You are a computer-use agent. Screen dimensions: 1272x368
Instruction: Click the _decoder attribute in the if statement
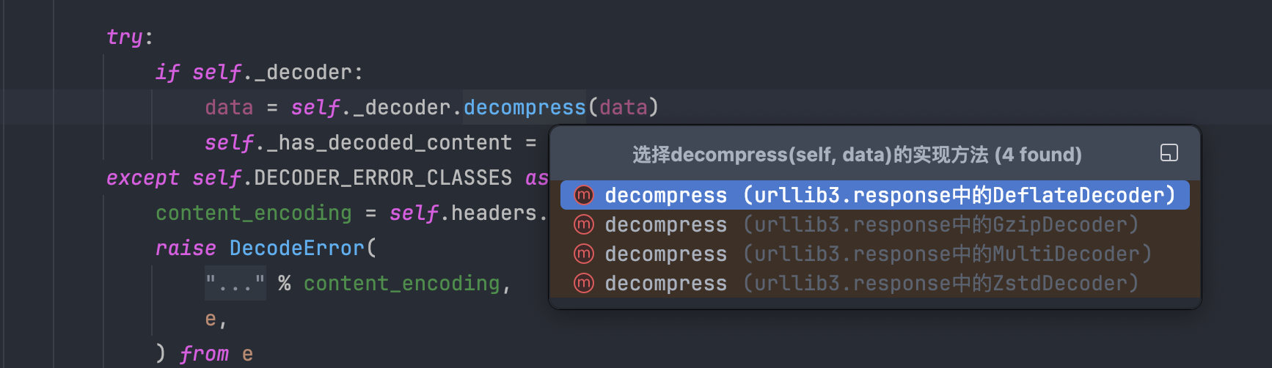coord(303,73)
